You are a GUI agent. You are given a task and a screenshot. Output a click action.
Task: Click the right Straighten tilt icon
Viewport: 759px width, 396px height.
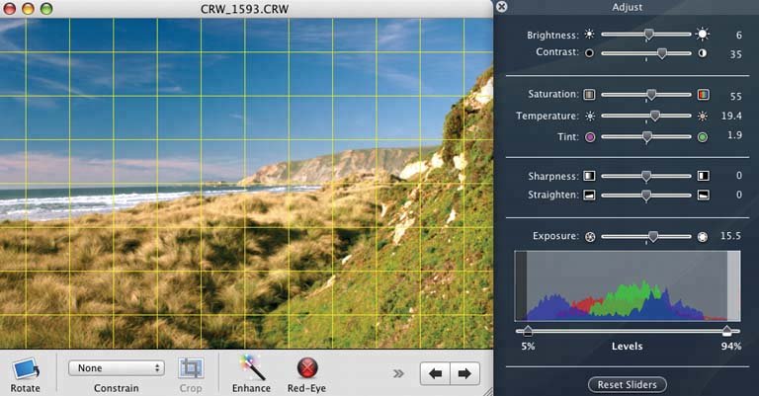pyautogui.click(x=704, y=195)
